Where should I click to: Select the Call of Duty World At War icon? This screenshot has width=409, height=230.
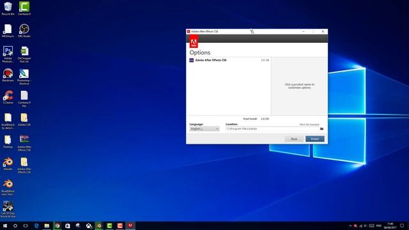[8, 210]
